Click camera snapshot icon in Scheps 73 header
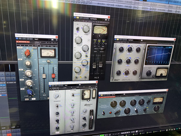Viewport: 181px width, 136px height. point(52,40)
